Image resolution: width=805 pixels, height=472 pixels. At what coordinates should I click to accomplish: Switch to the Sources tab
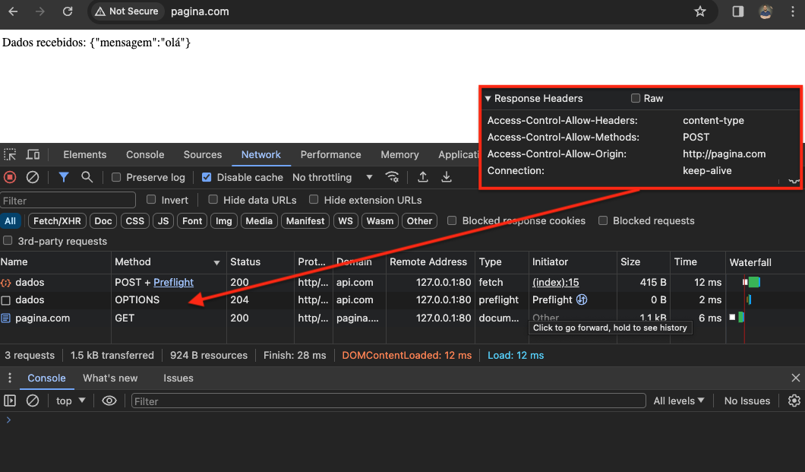click(x=203, y=154)
